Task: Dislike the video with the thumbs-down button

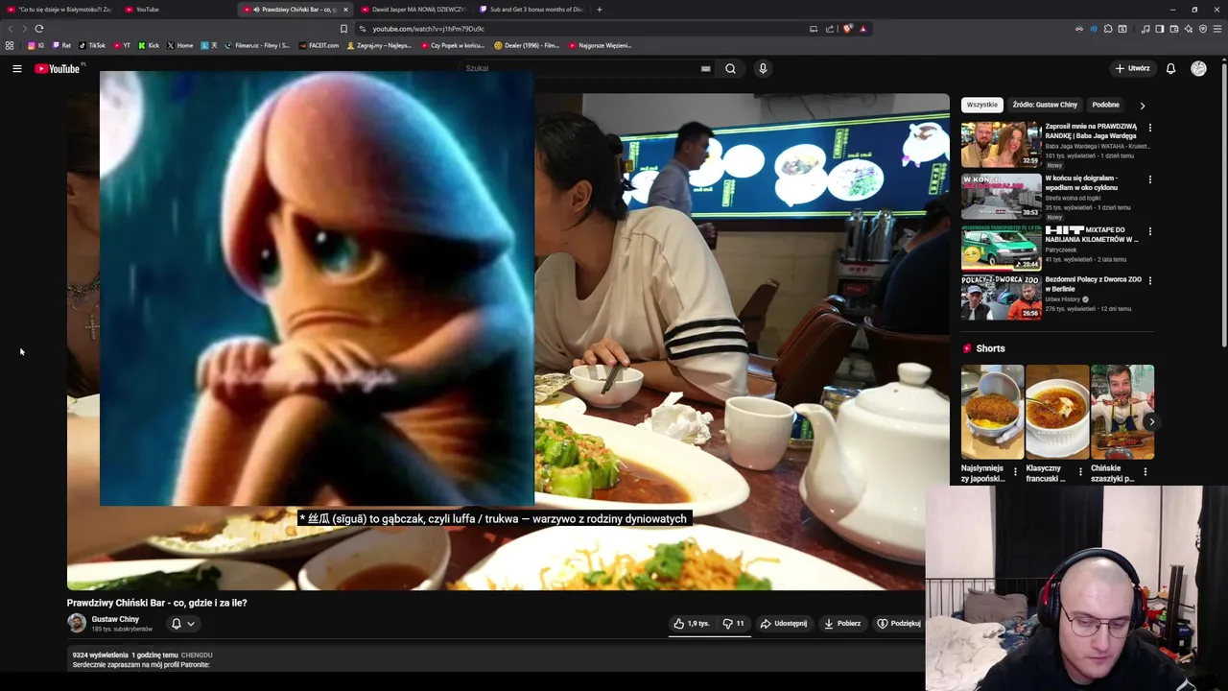Action: pos(733,623)
